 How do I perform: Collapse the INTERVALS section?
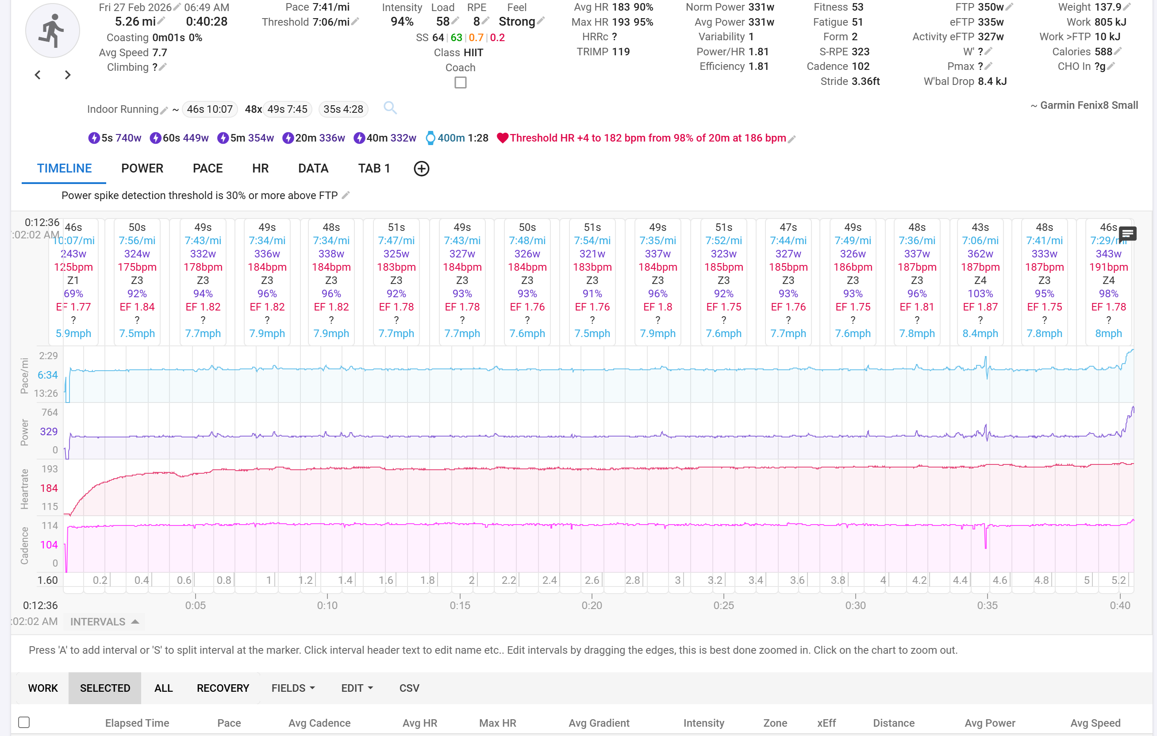(x=104, y=621)
